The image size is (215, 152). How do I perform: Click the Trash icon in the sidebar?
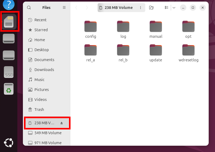(x=39, y=110)
